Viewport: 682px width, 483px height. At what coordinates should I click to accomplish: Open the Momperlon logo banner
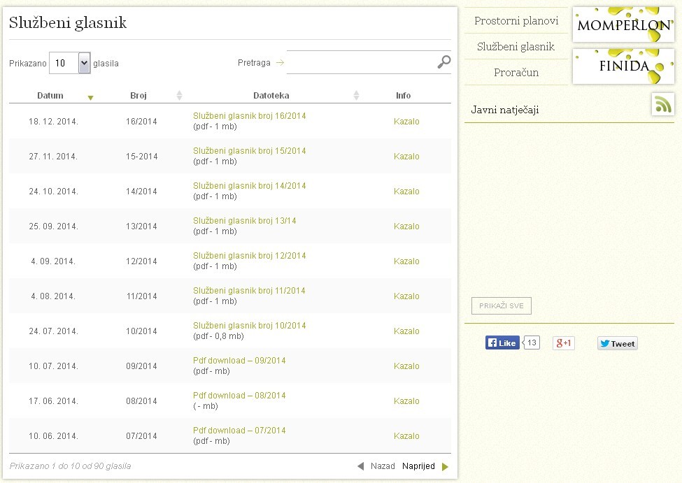click(x=623, y=24)
